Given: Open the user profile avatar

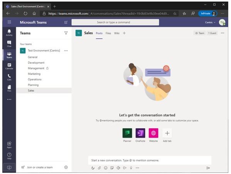Looking at the screenshot, I should pos(222,22).
